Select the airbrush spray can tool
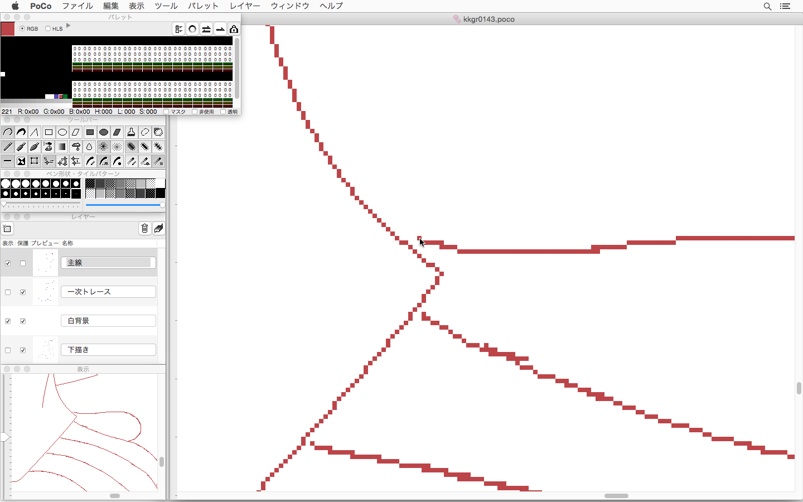 (49, 147)
